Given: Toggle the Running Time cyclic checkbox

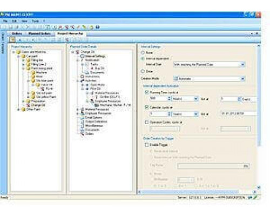Looking at the screenshot, I should coord(146,92).
